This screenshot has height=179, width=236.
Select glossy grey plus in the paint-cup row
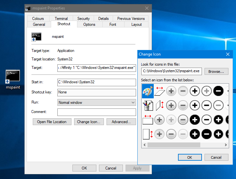(x=171, y=105)
